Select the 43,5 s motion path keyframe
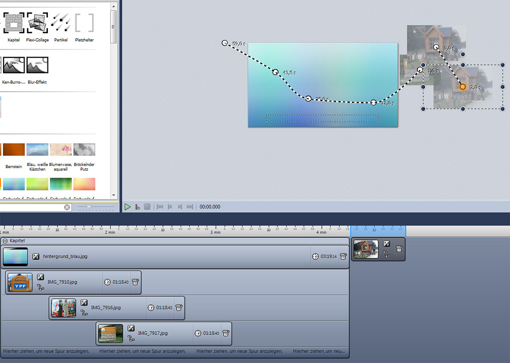This screenshot has width=510, height=363. [x=275, y=72]
